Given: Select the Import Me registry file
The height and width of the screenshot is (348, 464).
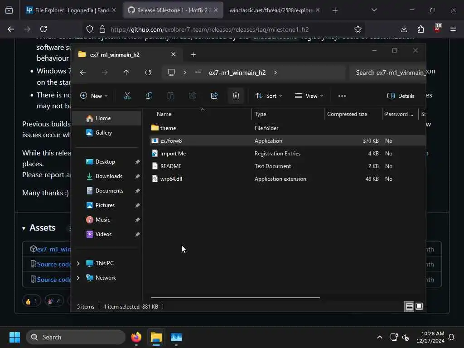Looking at the screenshot, I should [x=287, y=153].
